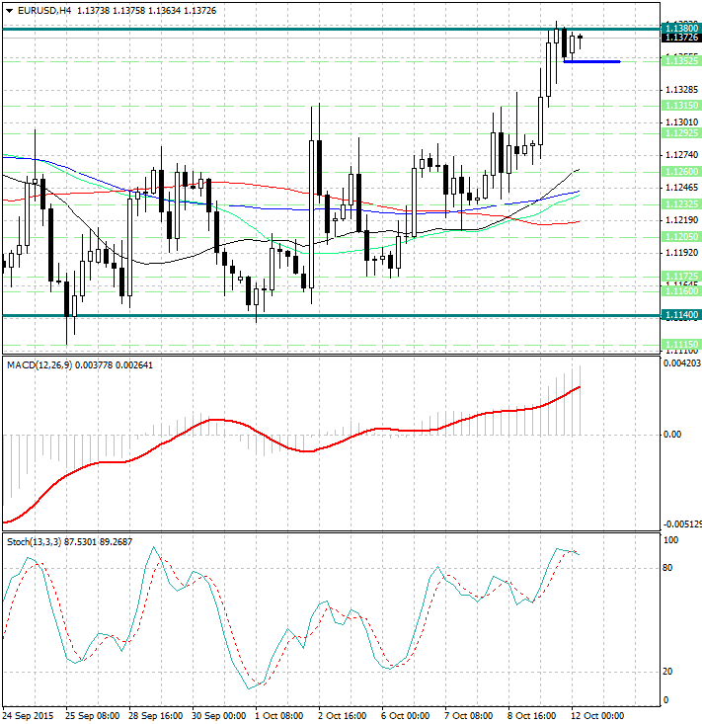This screenshot has height=724, width=702.
Task: Select the teal support line at 1.11400
Action: (x=331, y=316)
